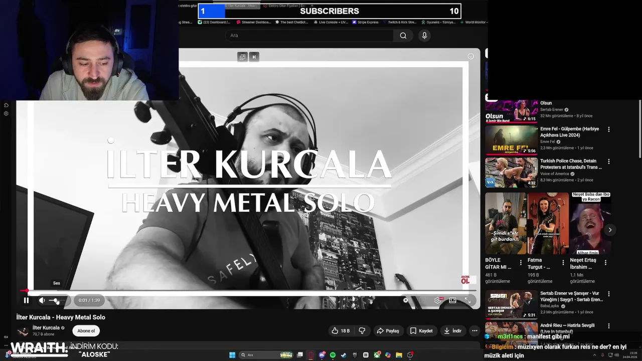Open İlter Kurcala channel name
The width and height of the screenshot is (642, 361).
46,328
